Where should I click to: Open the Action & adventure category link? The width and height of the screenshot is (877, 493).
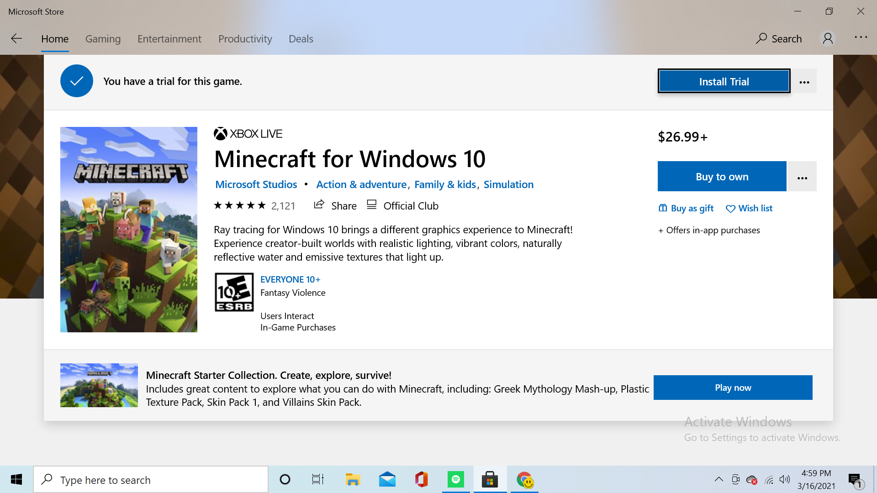[361, 184]
